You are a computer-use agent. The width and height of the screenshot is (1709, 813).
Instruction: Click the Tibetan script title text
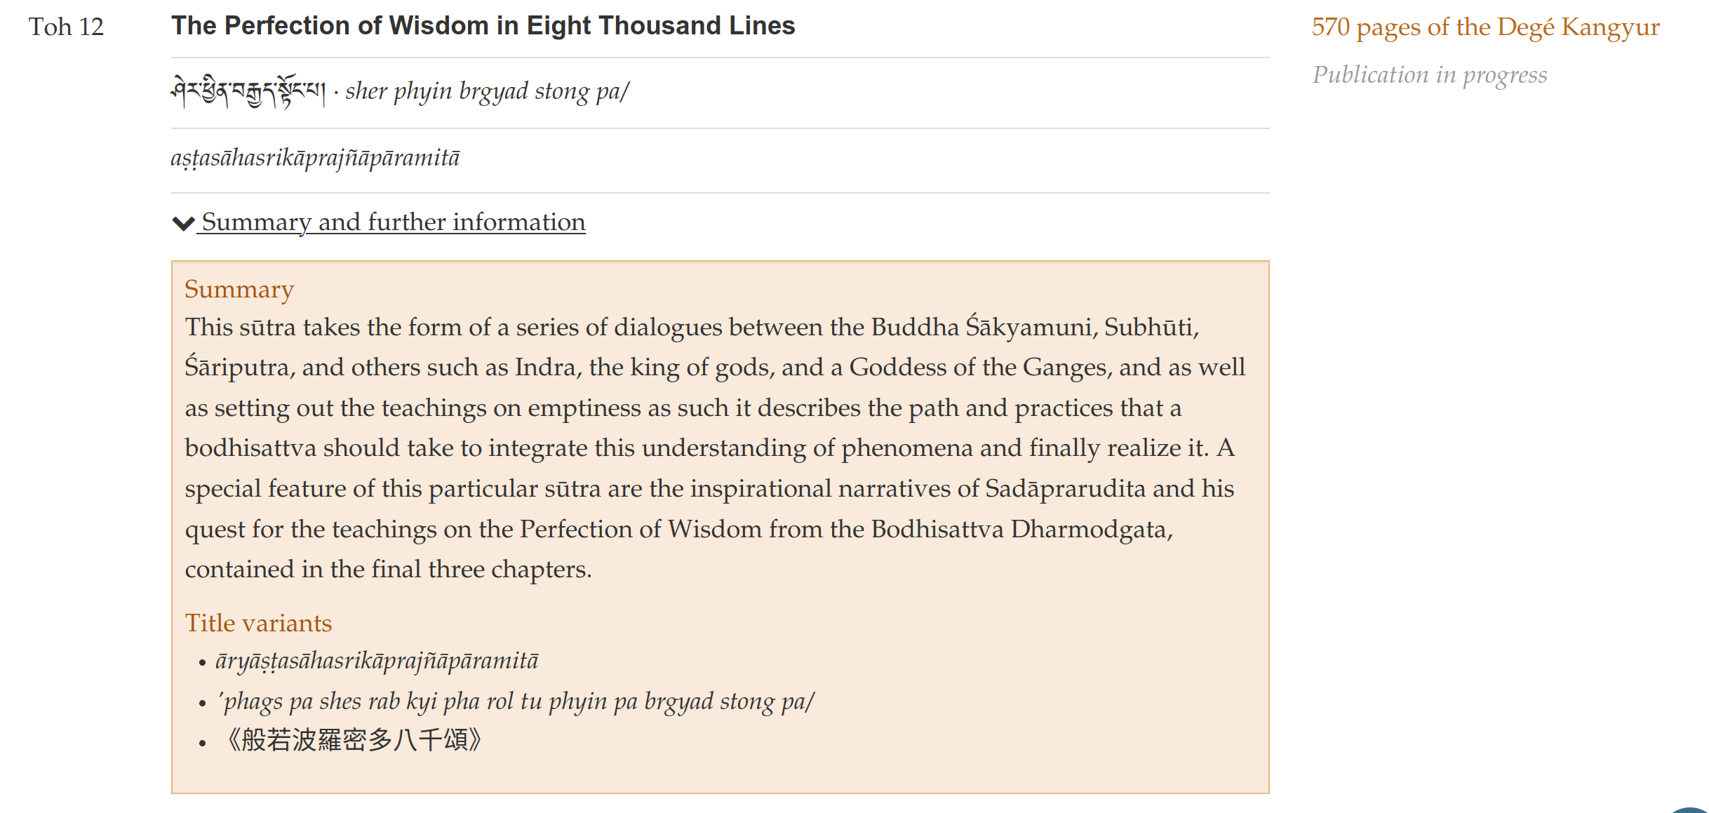click(248, 91)
